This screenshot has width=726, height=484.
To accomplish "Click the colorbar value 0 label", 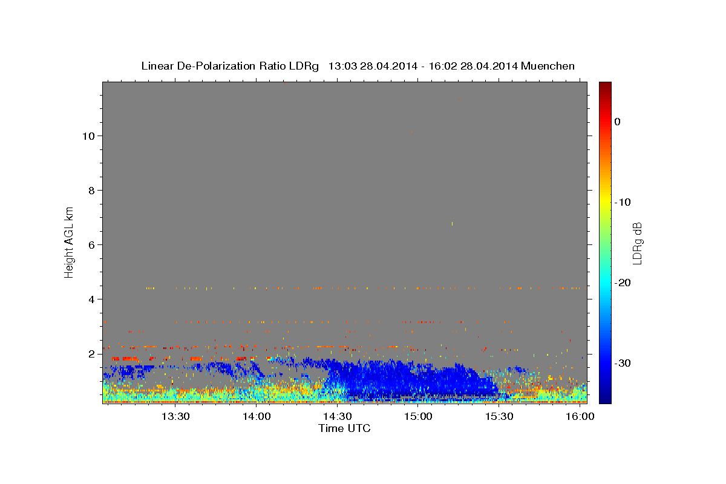I will pyautogui.click(x=618, y=122).
